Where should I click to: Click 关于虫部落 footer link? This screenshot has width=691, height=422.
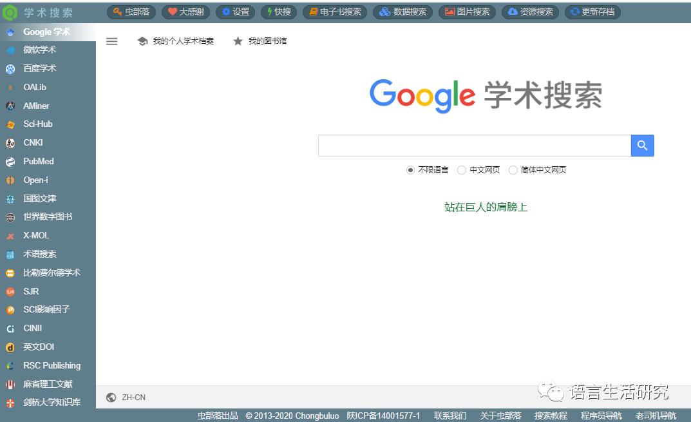pyautogui.click(x=500, y=416)
